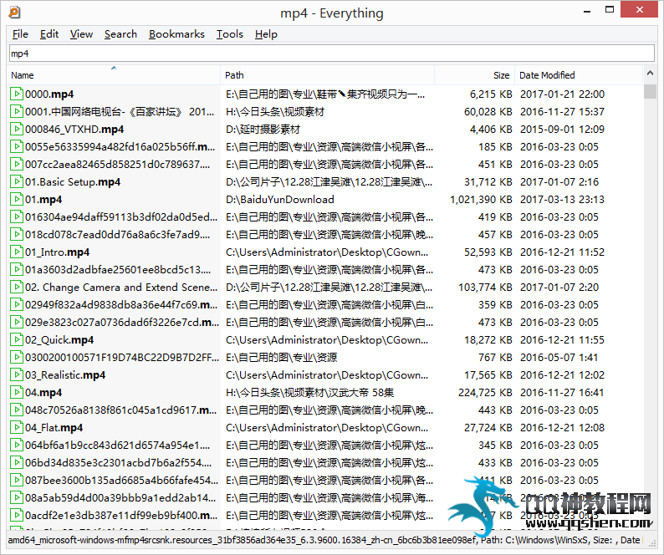The height and width of the screenshot is (555, 664).
Task: Click path D:\延时摄影素材
Action: pos(263,129)
